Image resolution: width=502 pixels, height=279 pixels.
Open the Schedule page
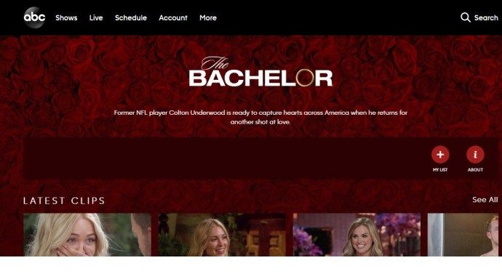click(131, 18)
